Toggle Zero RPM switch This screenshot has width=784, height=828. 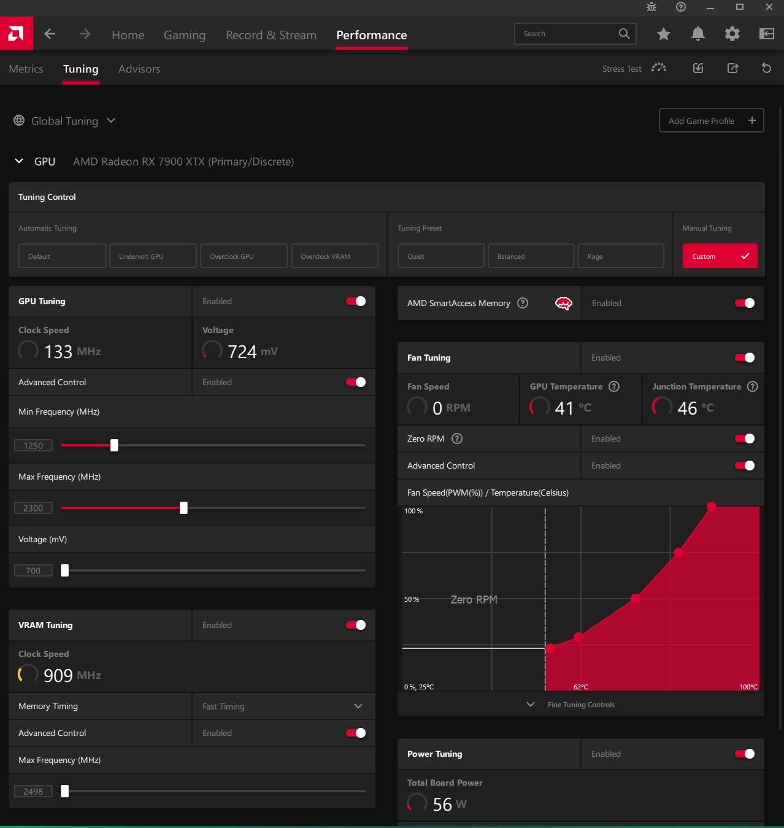[x=745, y=439]
